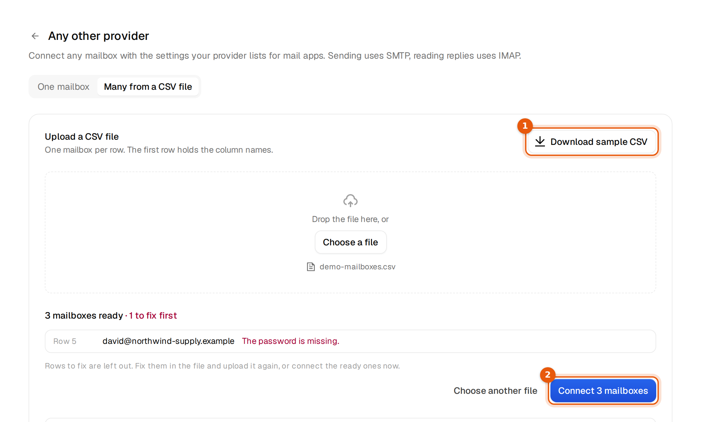Click the document icon beside demo-mailboxes.csv

pyautogui.click(x=311, y=267)
